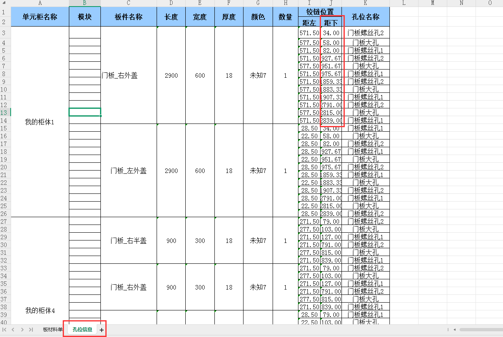Select the 我的柜体1 cabinet cell
Image resolution: width=503 pixels, height=337 pixels.
(40, 122)
